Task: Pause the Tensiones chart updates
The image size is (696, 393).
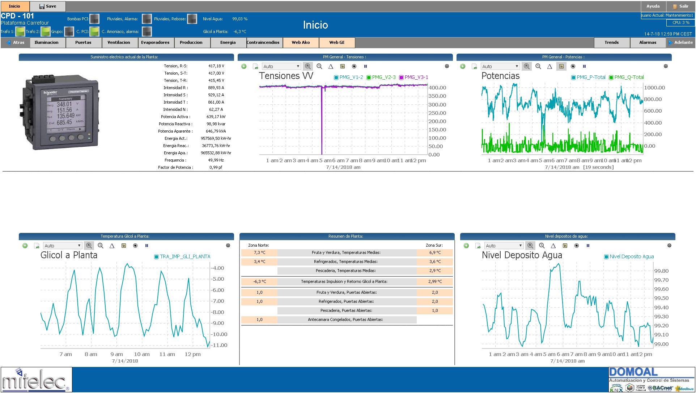Action: pyautogui.click(x=365, y=66)
